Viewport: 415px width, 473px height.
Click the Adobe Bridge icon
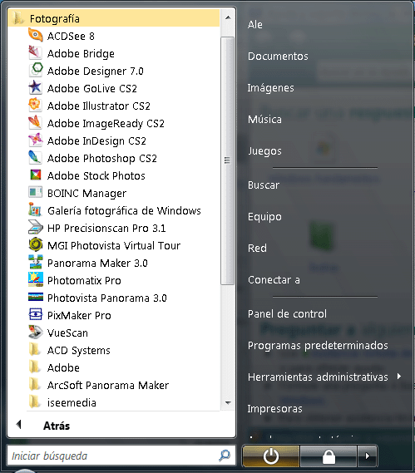[x=35, y=53]
